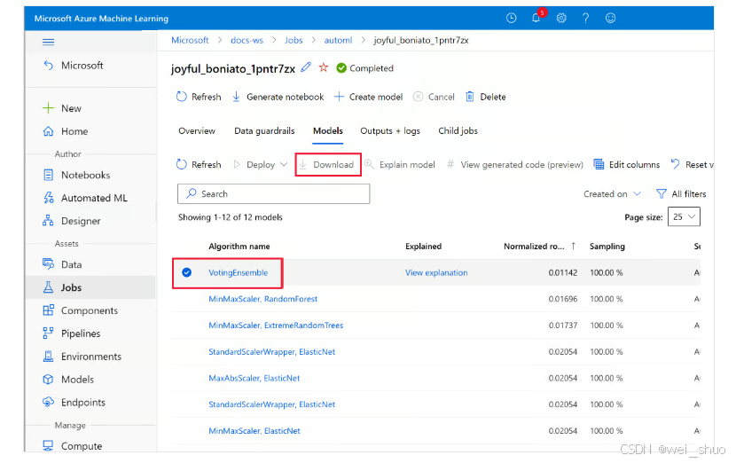
Task: Download the selected model
Action: click(x=326, y=164)
